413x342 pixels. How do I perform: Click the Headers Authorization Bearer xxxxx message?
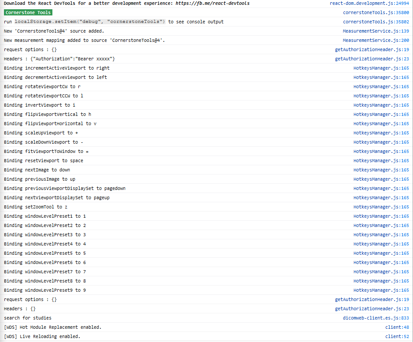(59, 59)
